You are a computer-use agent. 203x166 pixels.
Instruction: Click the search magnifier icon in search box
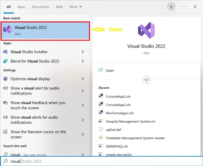pos(6,161)
